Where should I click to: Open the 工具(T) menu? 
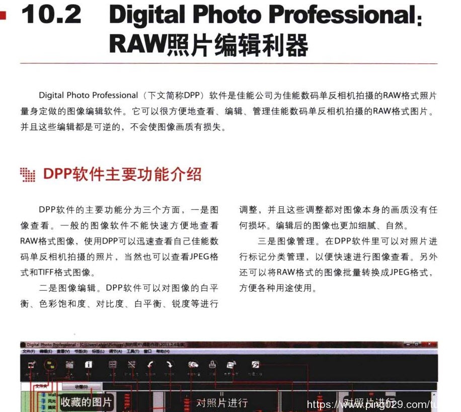coord(133,351)
